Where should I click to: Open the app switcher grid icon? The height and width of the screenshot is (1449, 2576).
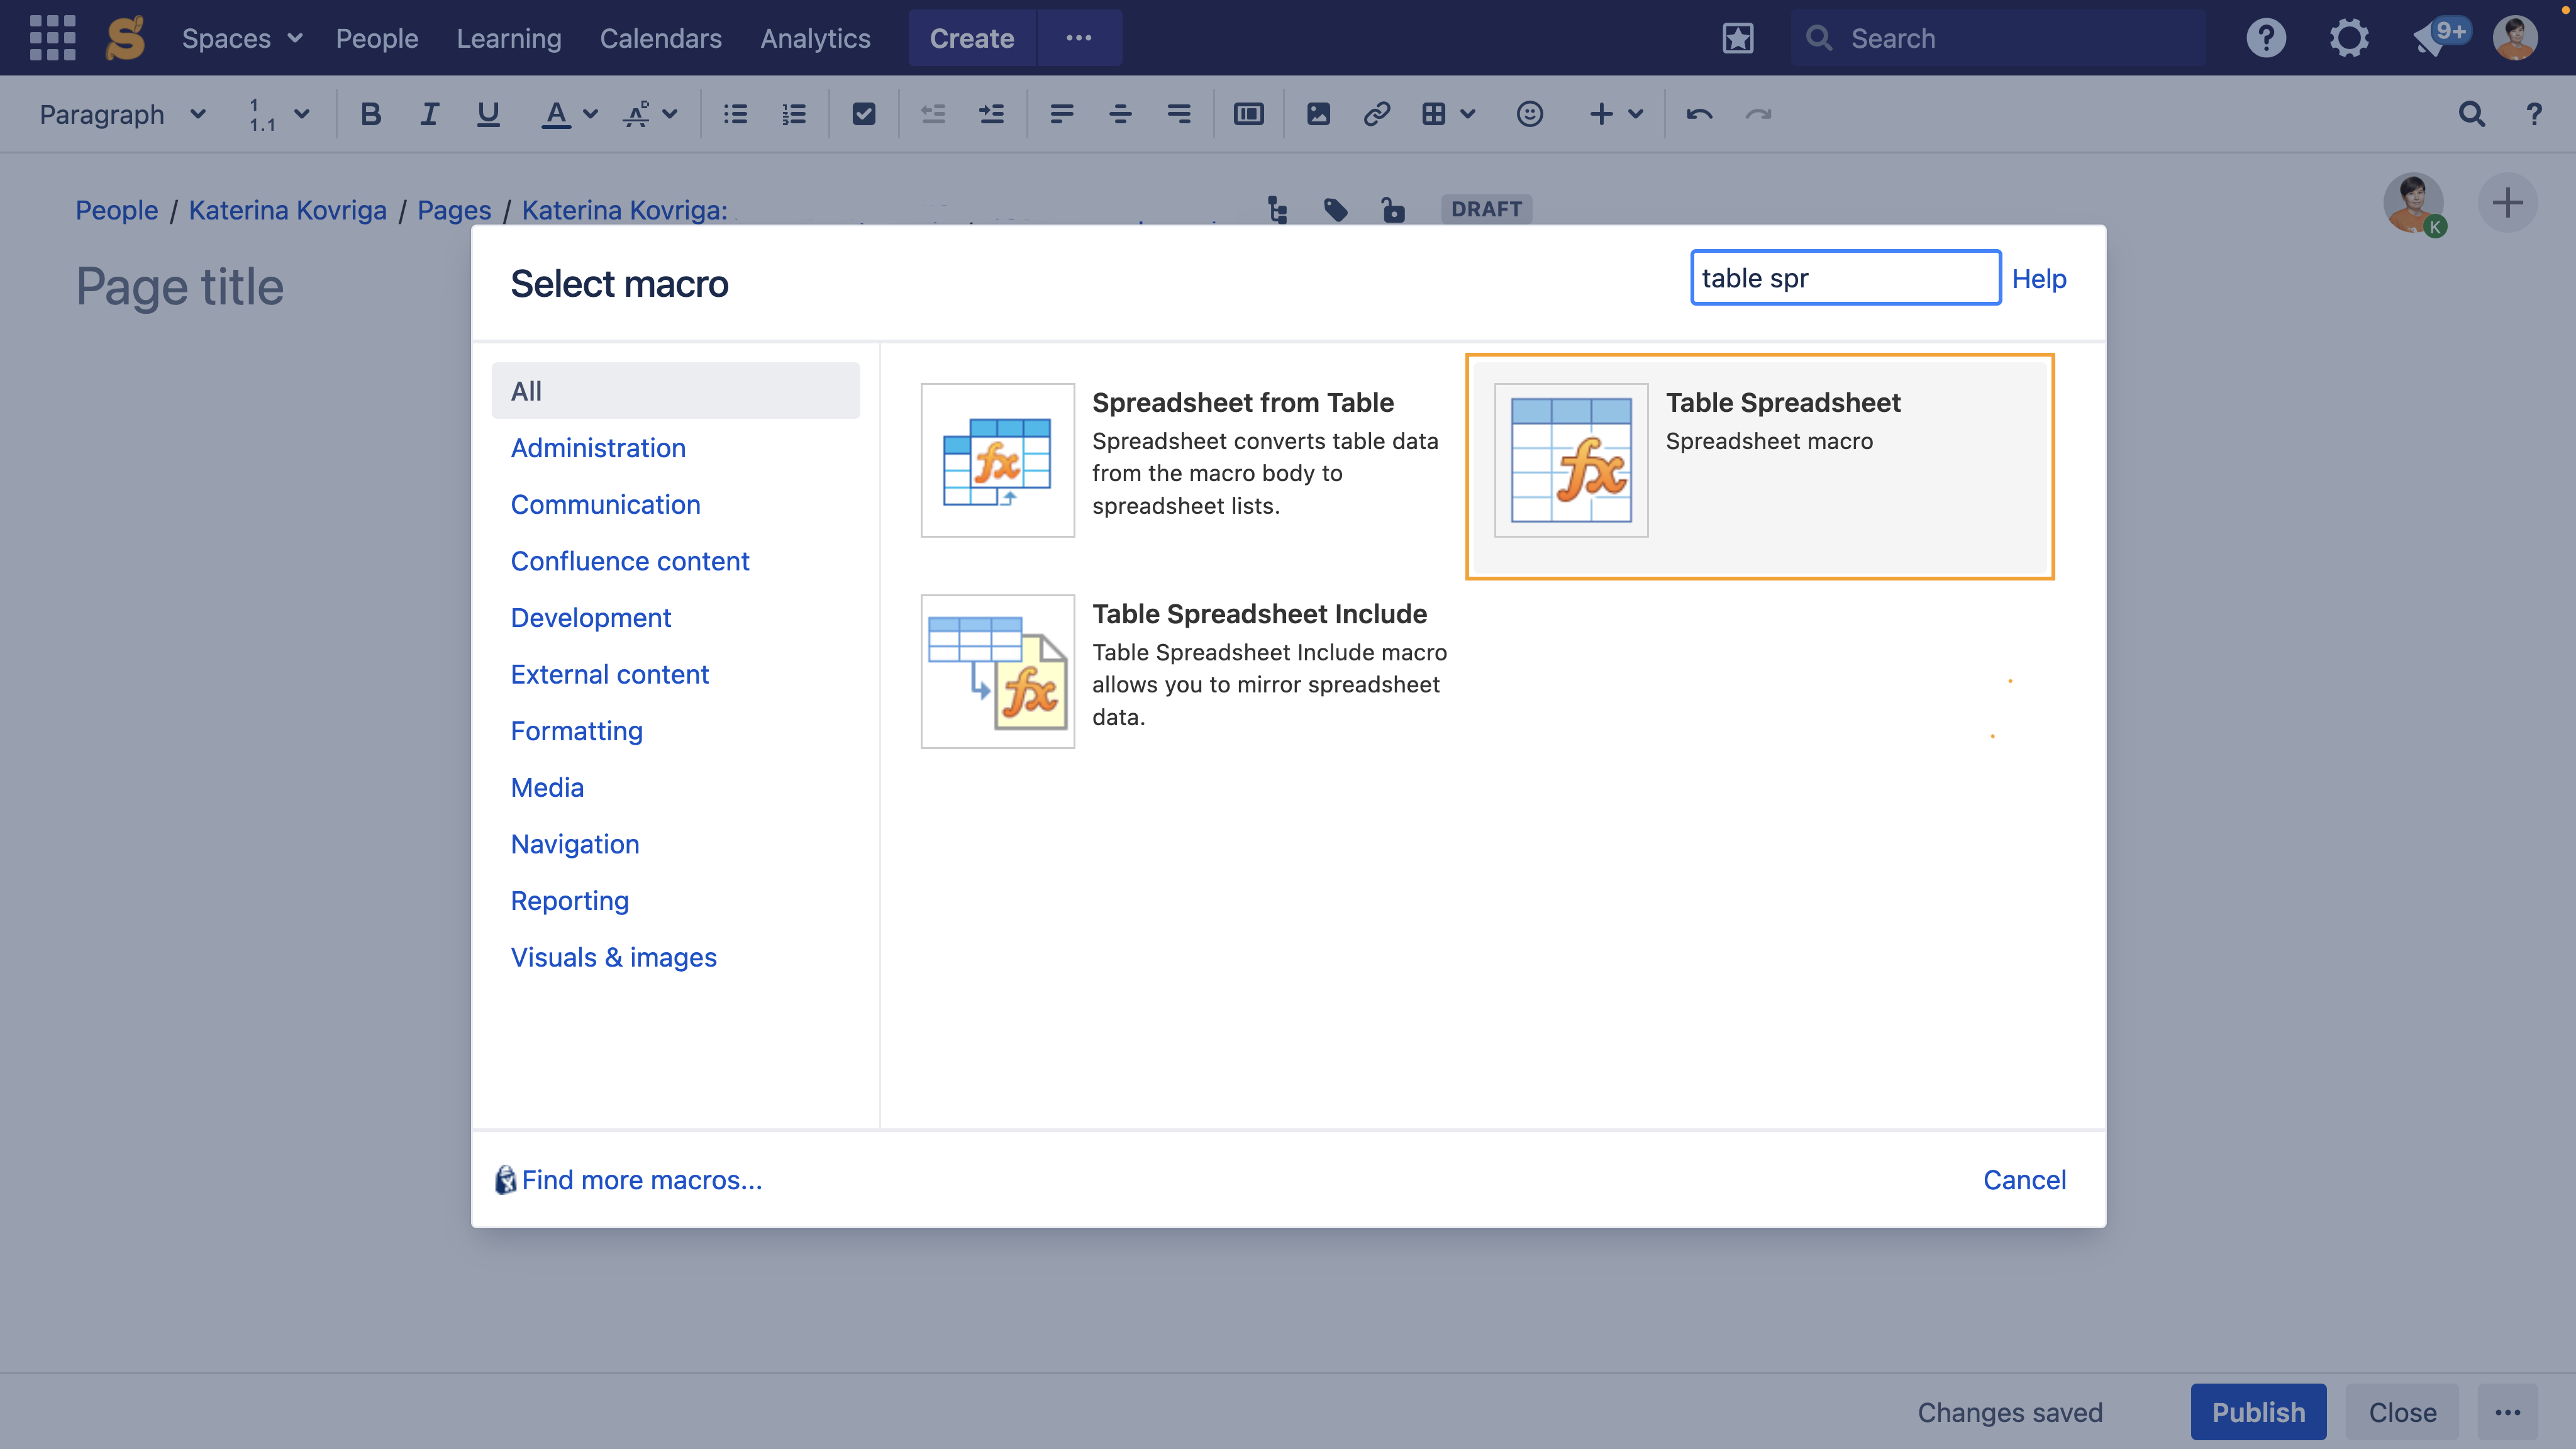tap(52, 38)
